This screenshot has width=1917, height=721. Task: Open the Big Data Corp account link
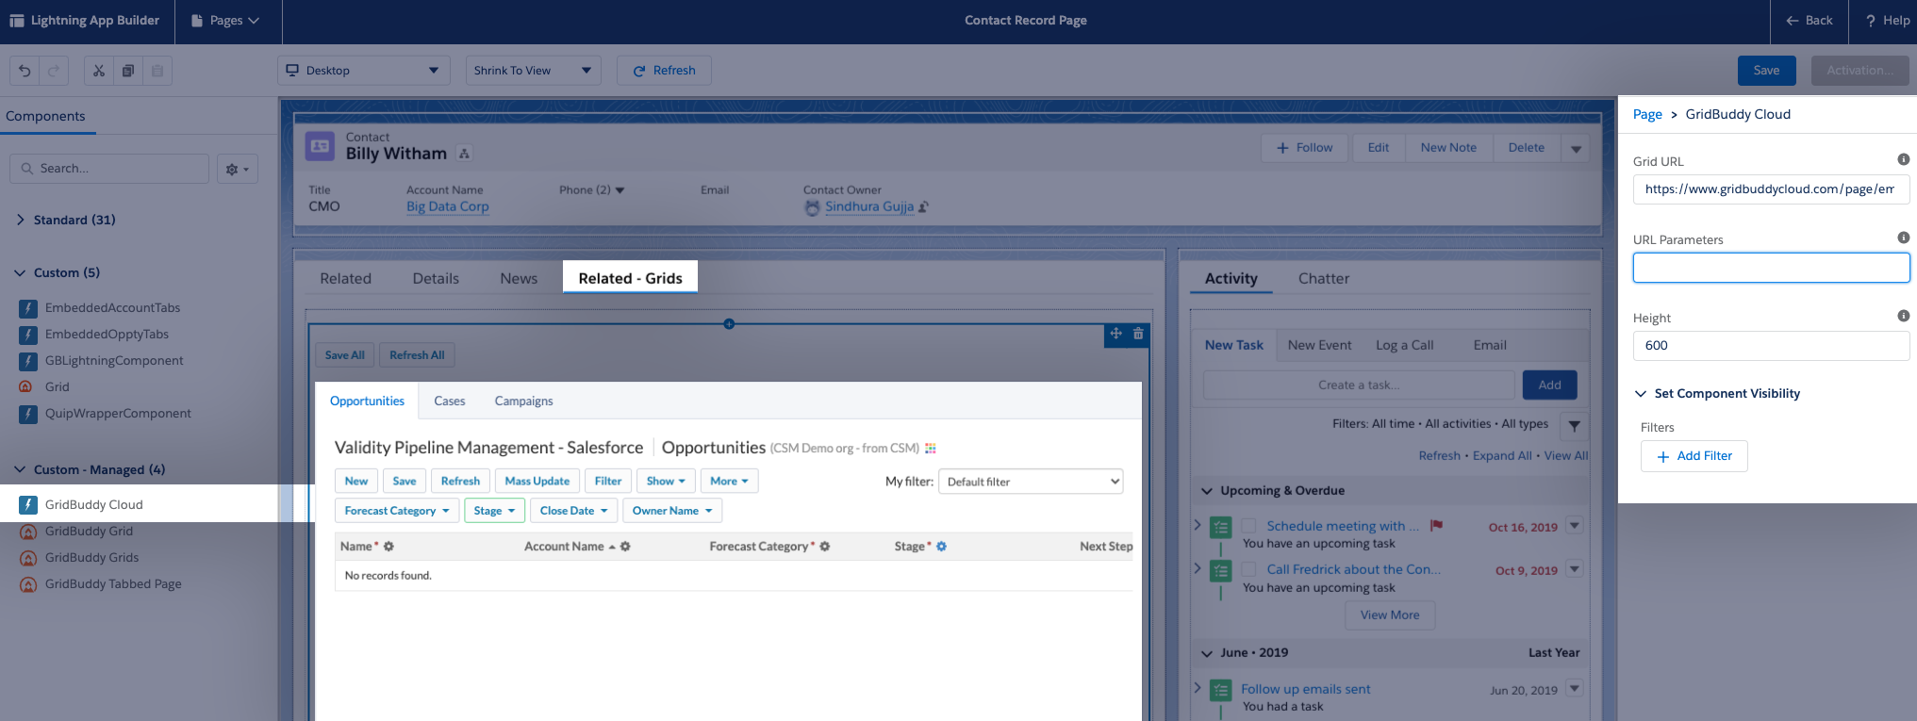click(447, 206)
